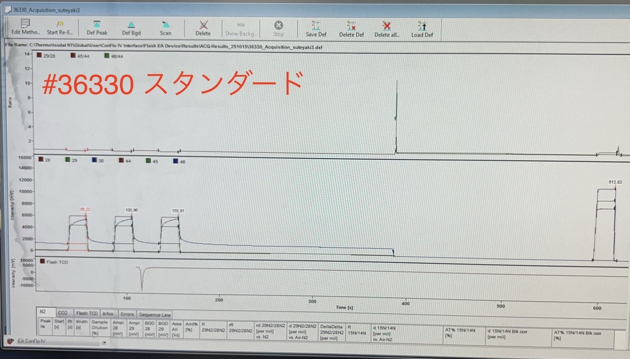The image size is (630, 359).
Task: Click the DeltaDelta 29N2/28N2 column header
Action: [x=332, y=332]
